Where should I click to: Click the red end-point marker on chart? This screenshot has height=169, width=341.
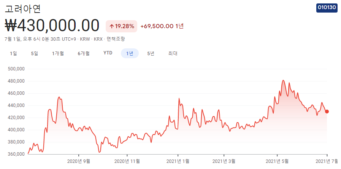327,112
